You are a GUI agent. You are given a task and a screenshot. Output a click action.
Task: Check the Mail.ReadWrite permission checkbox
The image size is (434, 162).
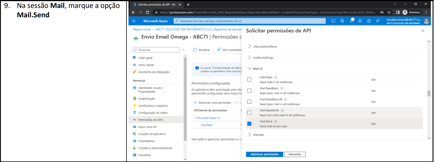pos(249,113)
